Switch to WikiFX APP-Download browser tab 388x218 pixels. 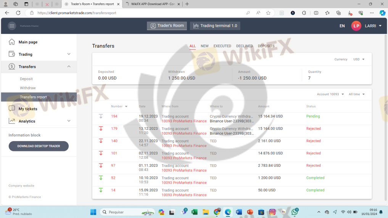point(153,4)
